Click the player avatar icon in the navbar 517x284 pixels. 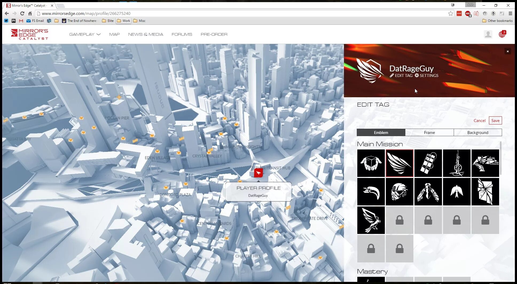pos(488,34)
